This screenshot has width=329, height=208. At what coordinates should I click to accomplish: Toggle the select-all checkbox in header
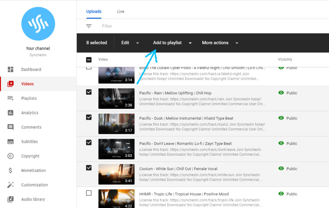point(89,60)
